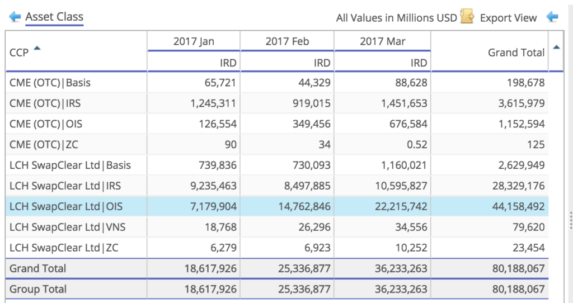Click the IRD subheader under 2017 Feb

pyautogui.click(x=322, y=63)
